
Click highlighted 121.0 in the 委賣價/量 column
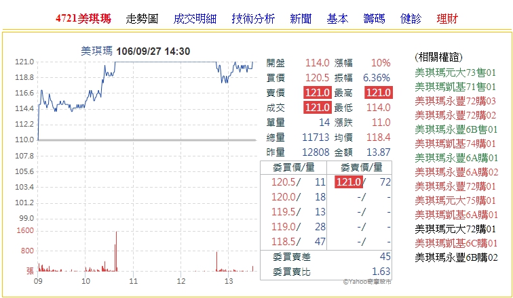coord(349,182)
